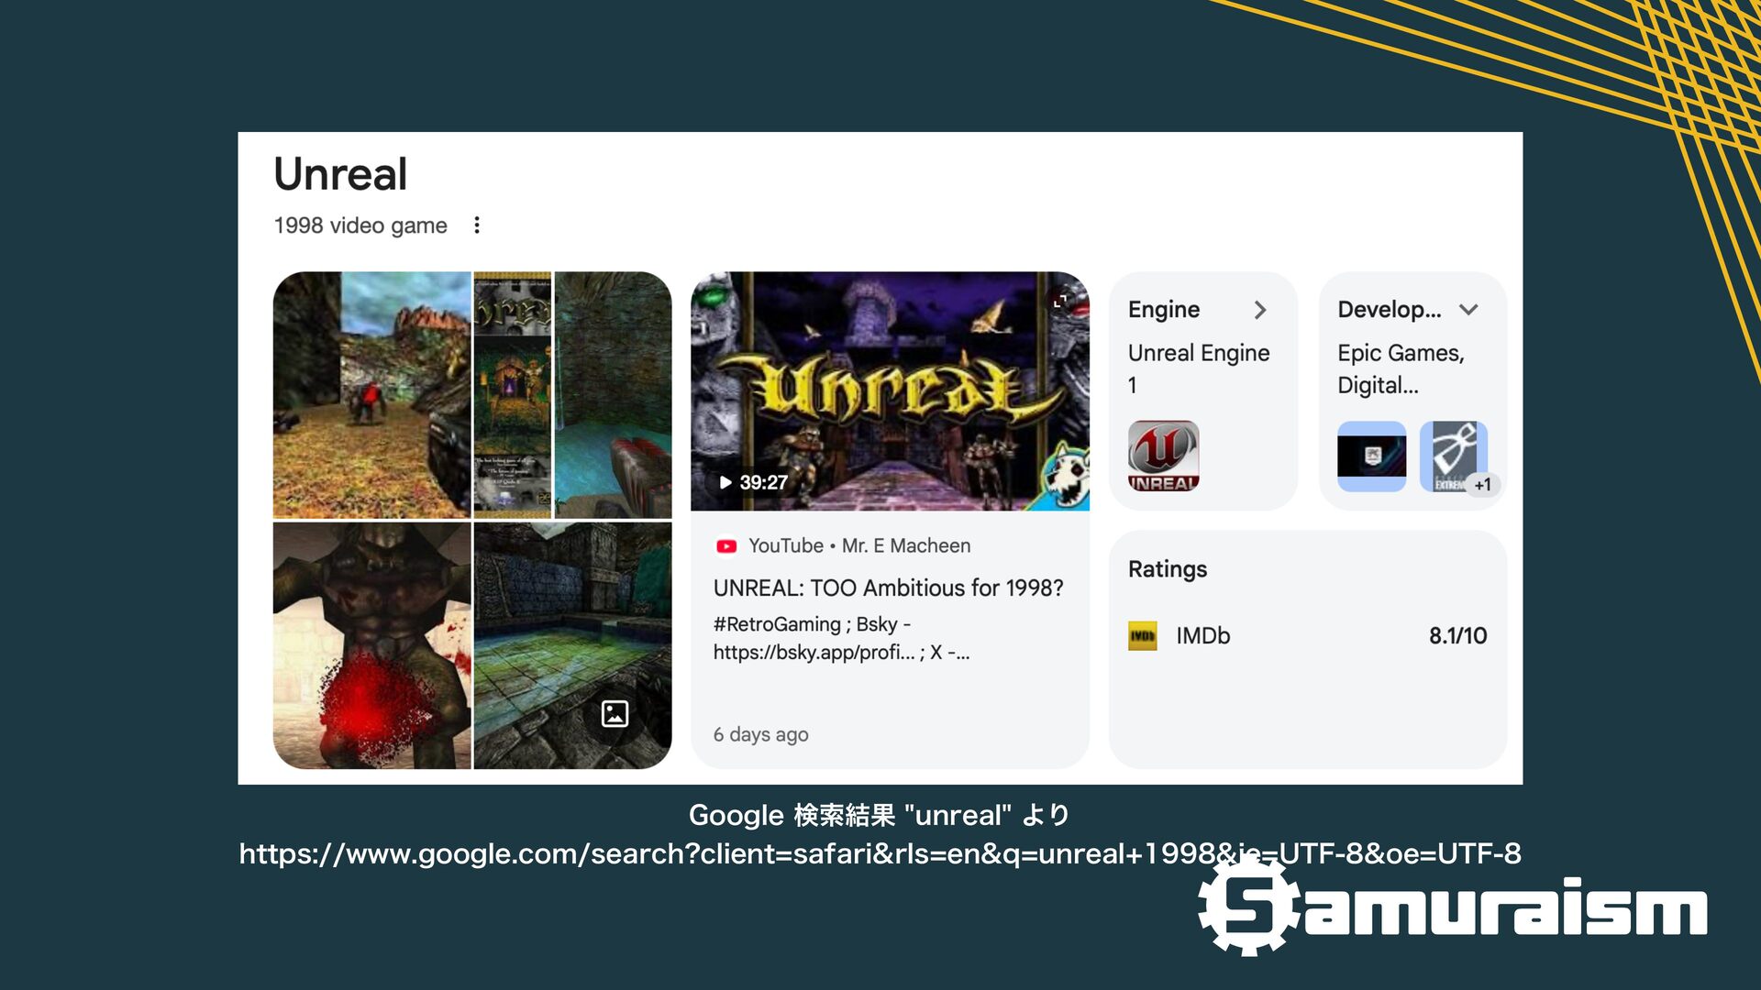This screenshot has height=990, width=1761.
Task: Play the 39:27 video via the play icon
Action: click(725, 482)
